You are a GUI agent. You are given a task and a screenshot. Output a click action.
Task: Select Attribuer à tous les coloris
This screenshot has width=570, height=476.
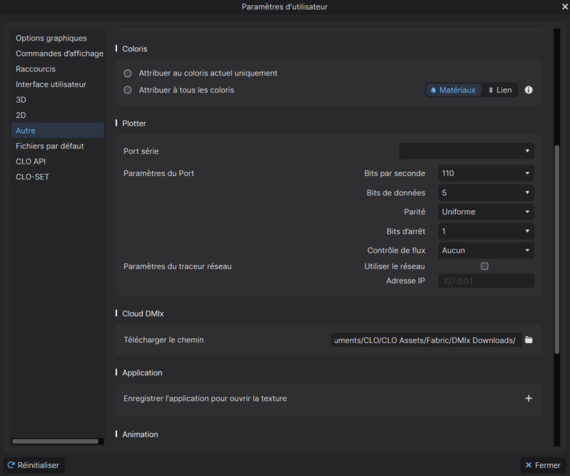[x=127, y=90]
